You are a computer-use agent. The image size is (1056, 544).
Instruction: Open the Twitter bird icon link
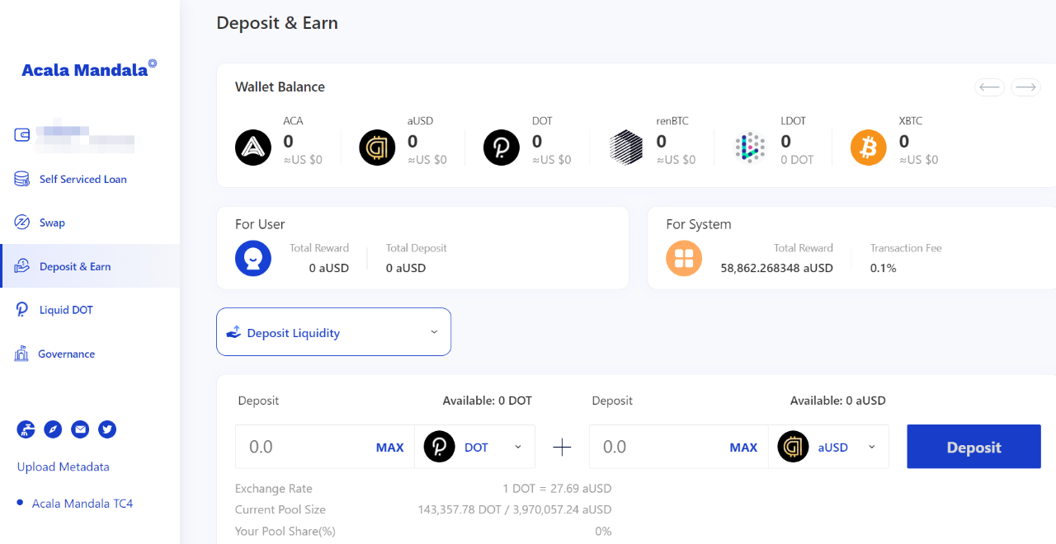107,429
